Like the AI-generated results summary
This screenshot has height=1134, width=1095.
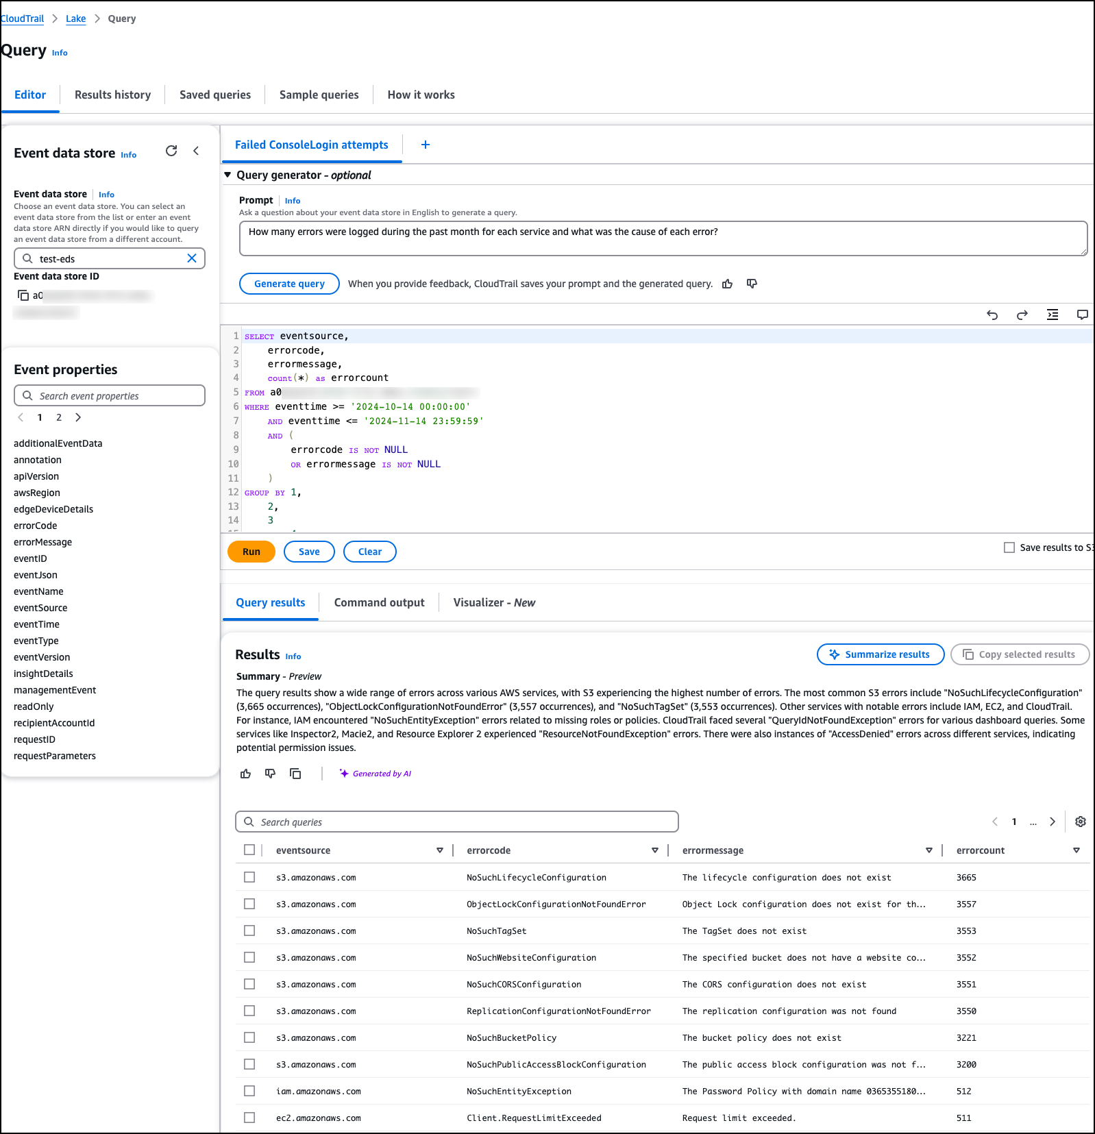(246, 774)
